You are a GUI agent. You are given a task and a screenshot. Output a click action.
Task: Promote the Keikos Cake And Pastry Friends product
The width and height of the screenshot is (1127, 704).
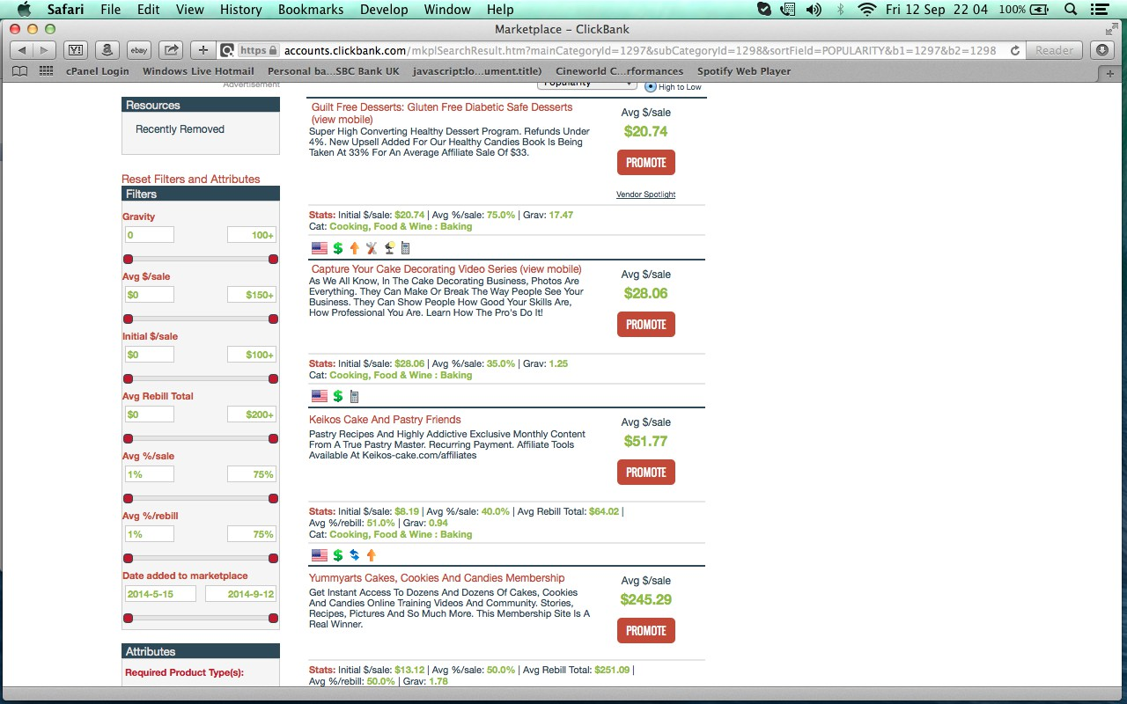coord(645,473)
